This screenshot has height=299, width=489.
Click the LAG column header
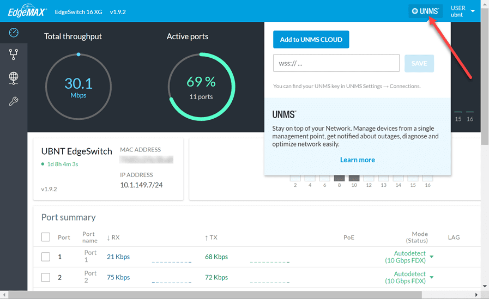(454, 237)
